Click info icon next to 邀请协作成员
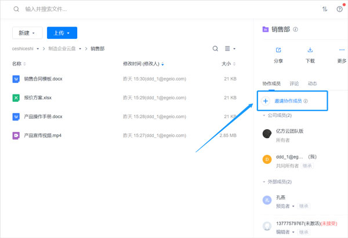348x238 pixels. pos(306,101)
